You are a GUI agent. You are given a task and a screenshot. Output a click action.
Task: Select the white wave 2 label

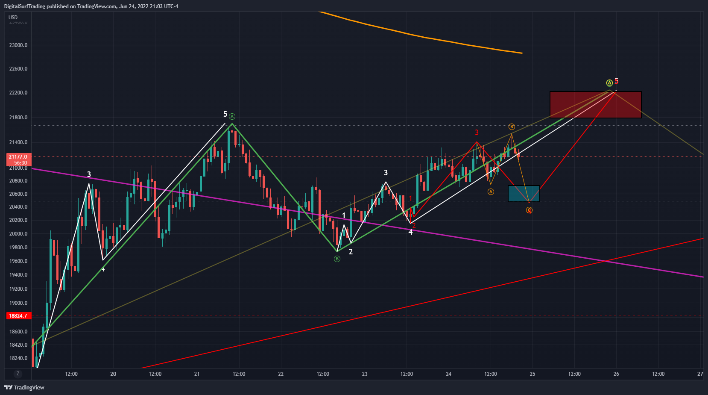351,252
